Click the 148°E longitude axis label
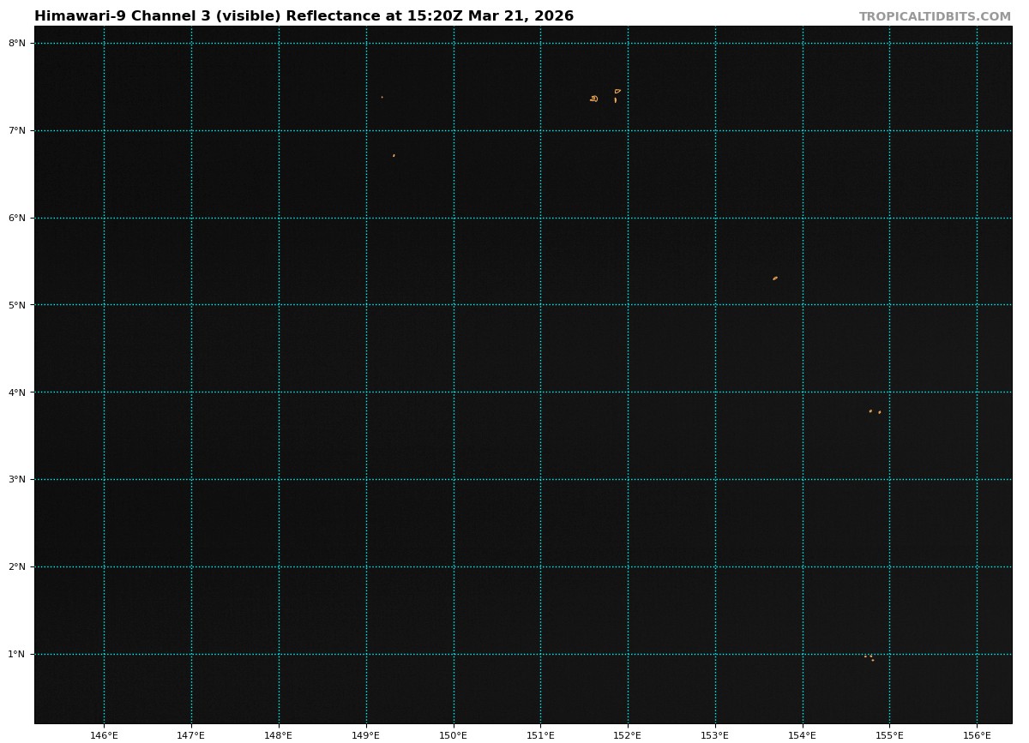 pos(279,734)
